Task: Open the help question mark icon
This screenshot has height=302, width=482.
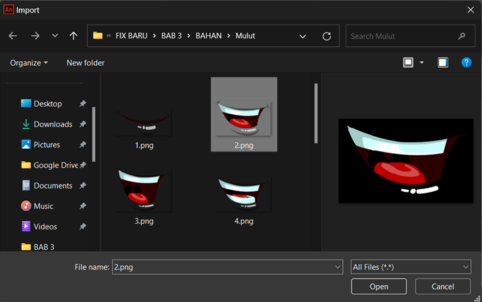Action: pos(466,63)
